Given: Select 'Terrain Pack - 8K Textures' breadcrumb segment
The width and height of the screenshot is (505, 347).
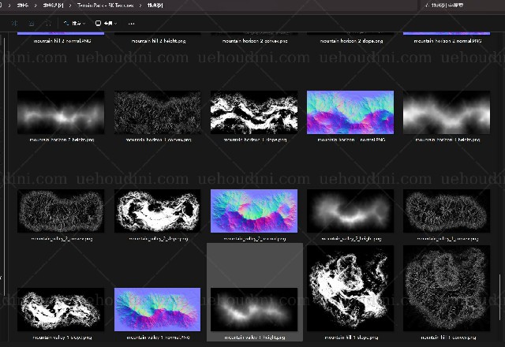Looking at the screenshot, I should click(x=105, y=6).
